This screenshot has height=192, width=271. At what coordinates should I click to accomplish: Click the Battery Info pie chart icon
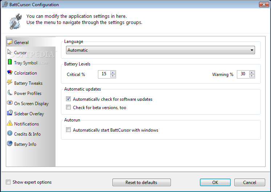pos(10,144)
